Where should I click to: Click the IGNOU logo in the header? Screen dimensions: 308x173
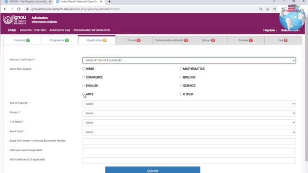[x=15, y=20]
